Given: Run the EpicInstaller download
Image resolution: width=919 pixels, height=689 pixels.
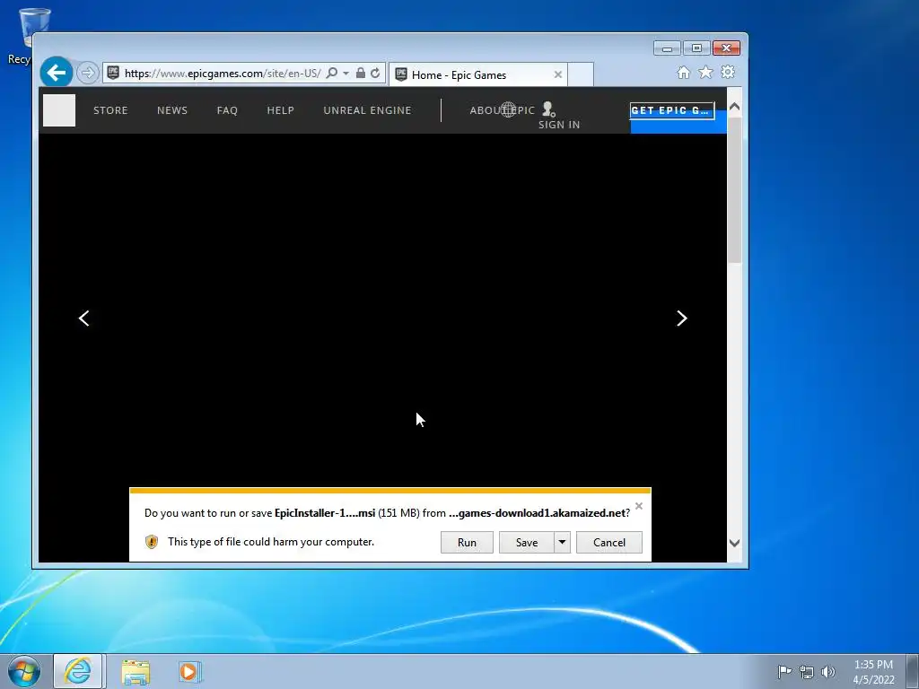Looking at the screenshot, I should [467, 543].
